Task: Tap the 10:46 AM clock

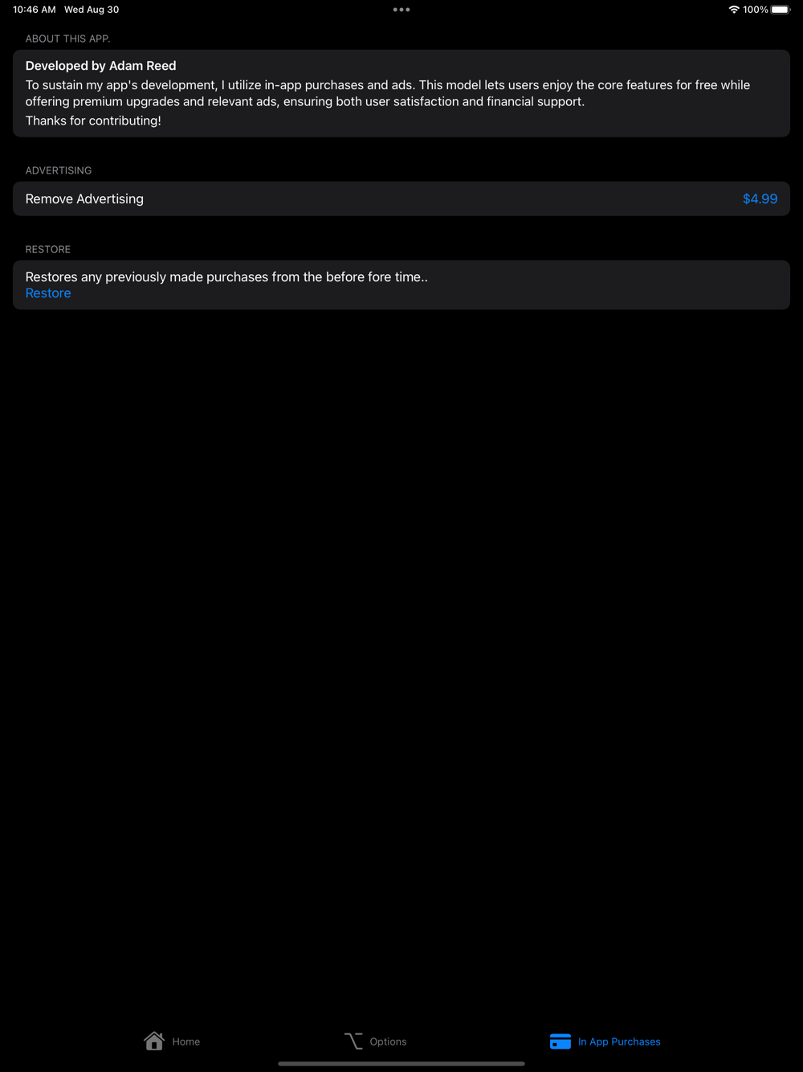Action: [35, 10]
